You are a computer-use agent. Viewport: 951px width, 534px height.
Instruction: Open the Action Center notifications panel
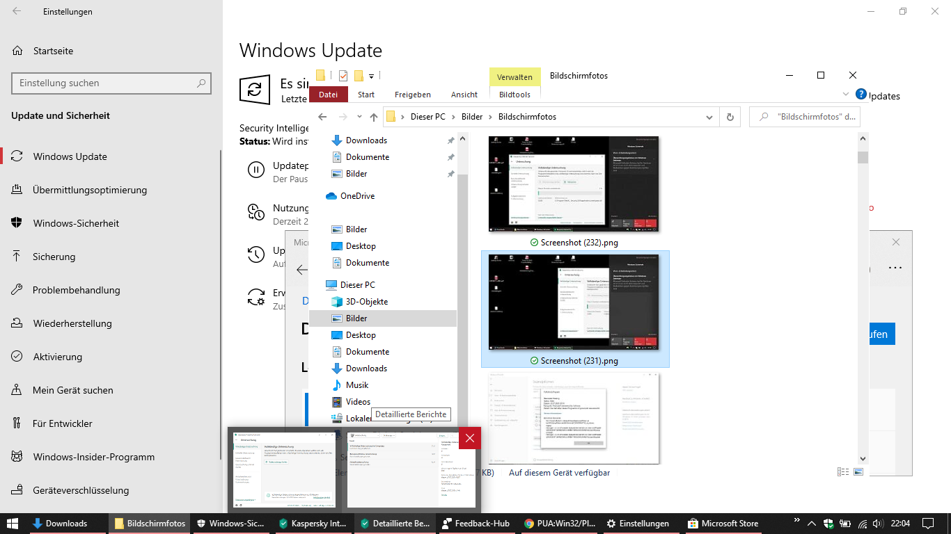coord(928,524)
